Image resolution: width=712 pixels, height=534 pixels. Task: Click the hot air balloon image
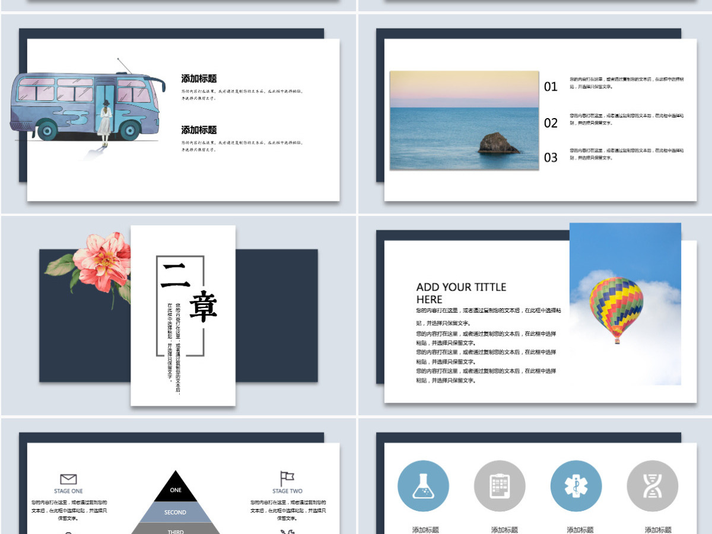pos(625,304)
